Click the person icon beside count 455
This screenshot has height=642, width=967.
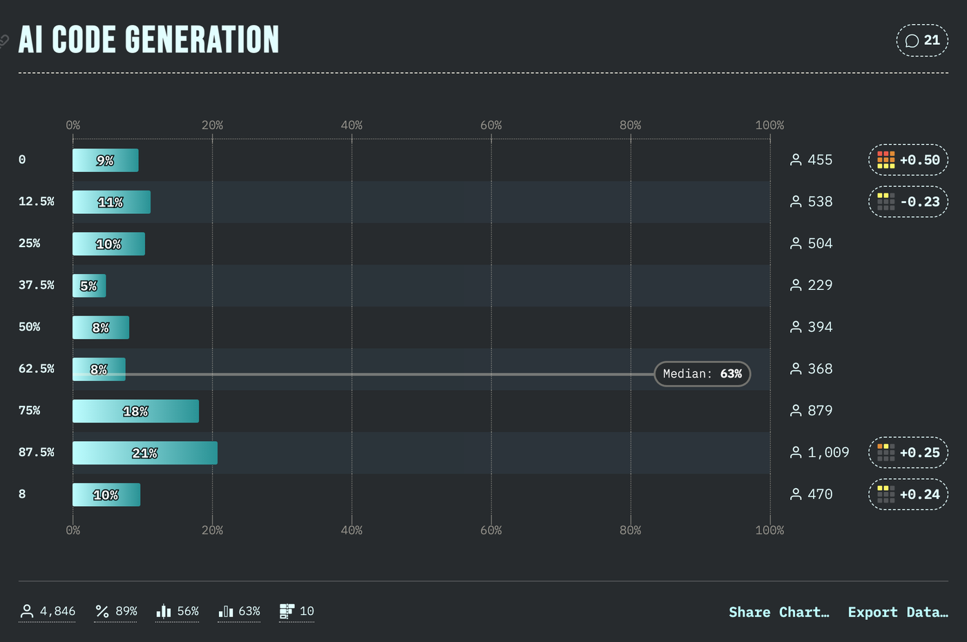(x=796, y=160)
